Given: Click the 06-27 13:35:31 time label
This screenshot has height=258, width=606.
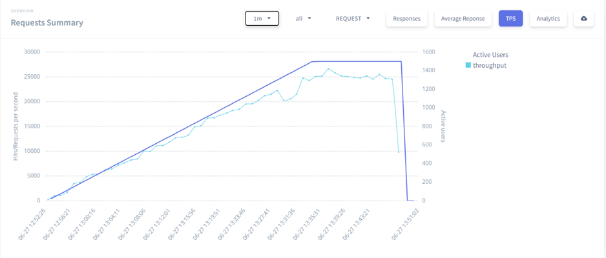Looking at the screenshot, I should tap(308, 224).
